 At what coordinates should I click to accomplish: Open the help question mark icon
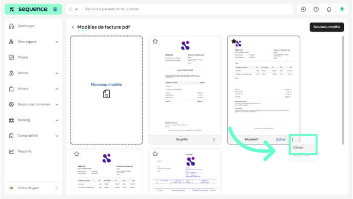click(342, 9)
